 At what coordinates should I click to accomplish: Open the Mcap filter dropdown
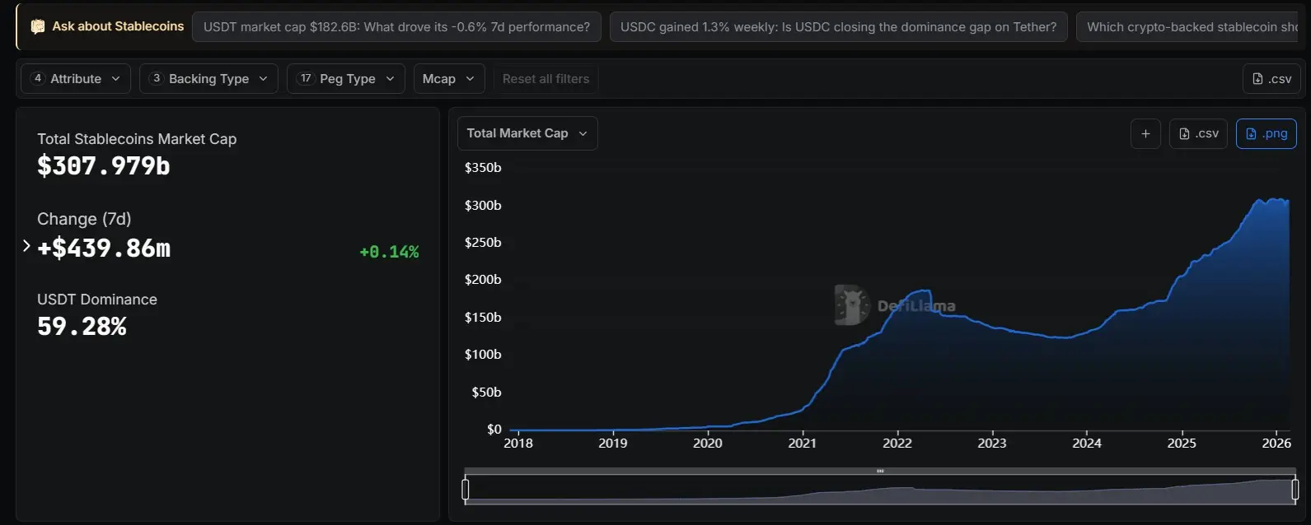(x=448, y=79)
